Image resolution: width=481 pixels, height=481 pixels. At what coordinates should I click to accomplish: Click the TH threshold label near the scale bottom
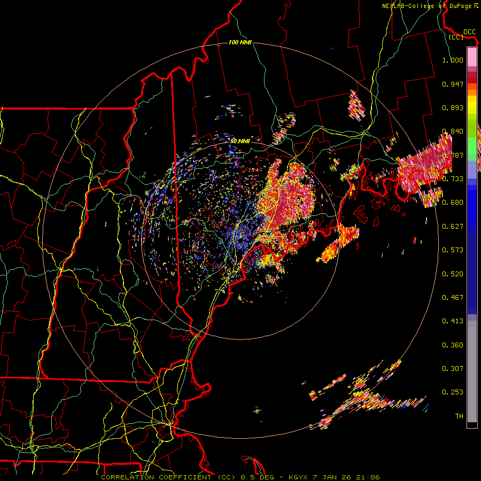[459, 416]
